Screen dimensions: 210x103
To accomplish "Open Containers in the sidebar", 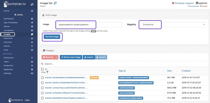I will (9, 30).
